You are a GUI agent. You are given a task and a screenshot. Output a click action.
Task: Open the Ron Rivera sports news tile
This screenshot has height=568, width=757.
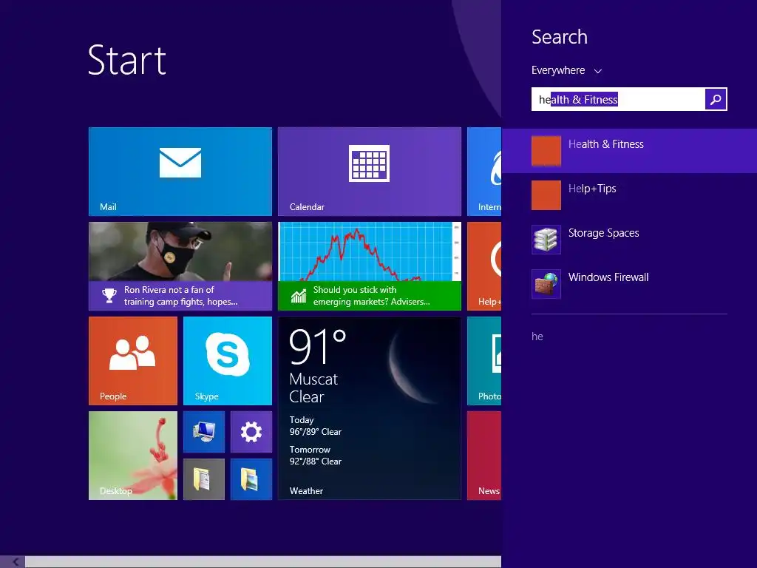coord(180,266)
